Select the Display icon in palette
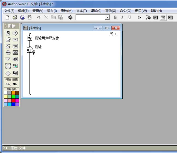The height and width of the screenshot is (153, 177). click(x=8, y=33)
